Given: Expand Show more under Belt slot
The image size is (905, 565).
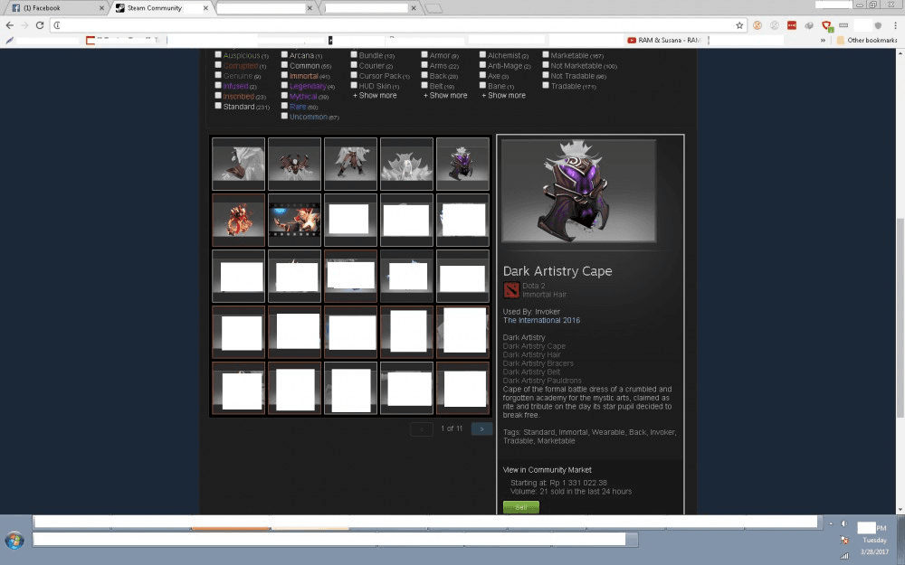Looking at the screenshot, I should (445, 96).
